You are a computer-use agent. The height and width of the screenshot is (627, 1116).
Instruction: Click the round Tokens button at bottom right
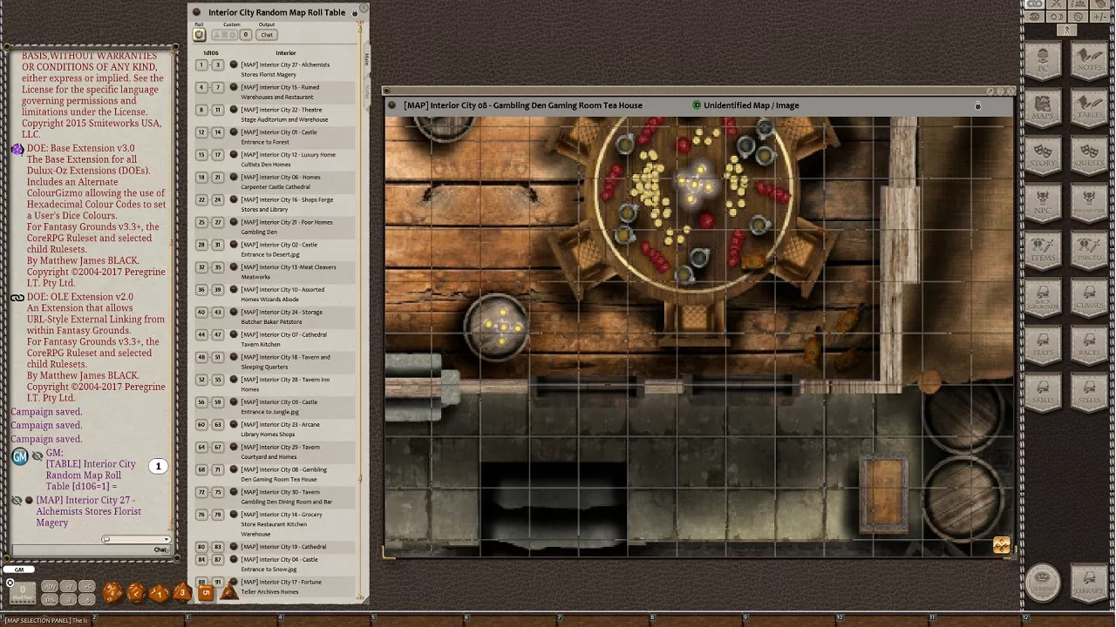(x=1043, y=583)
